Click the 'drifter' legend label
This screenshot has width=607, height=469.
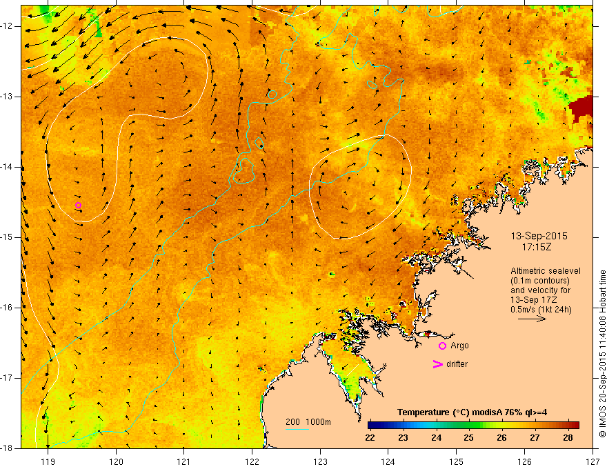(x=457, y=364)
